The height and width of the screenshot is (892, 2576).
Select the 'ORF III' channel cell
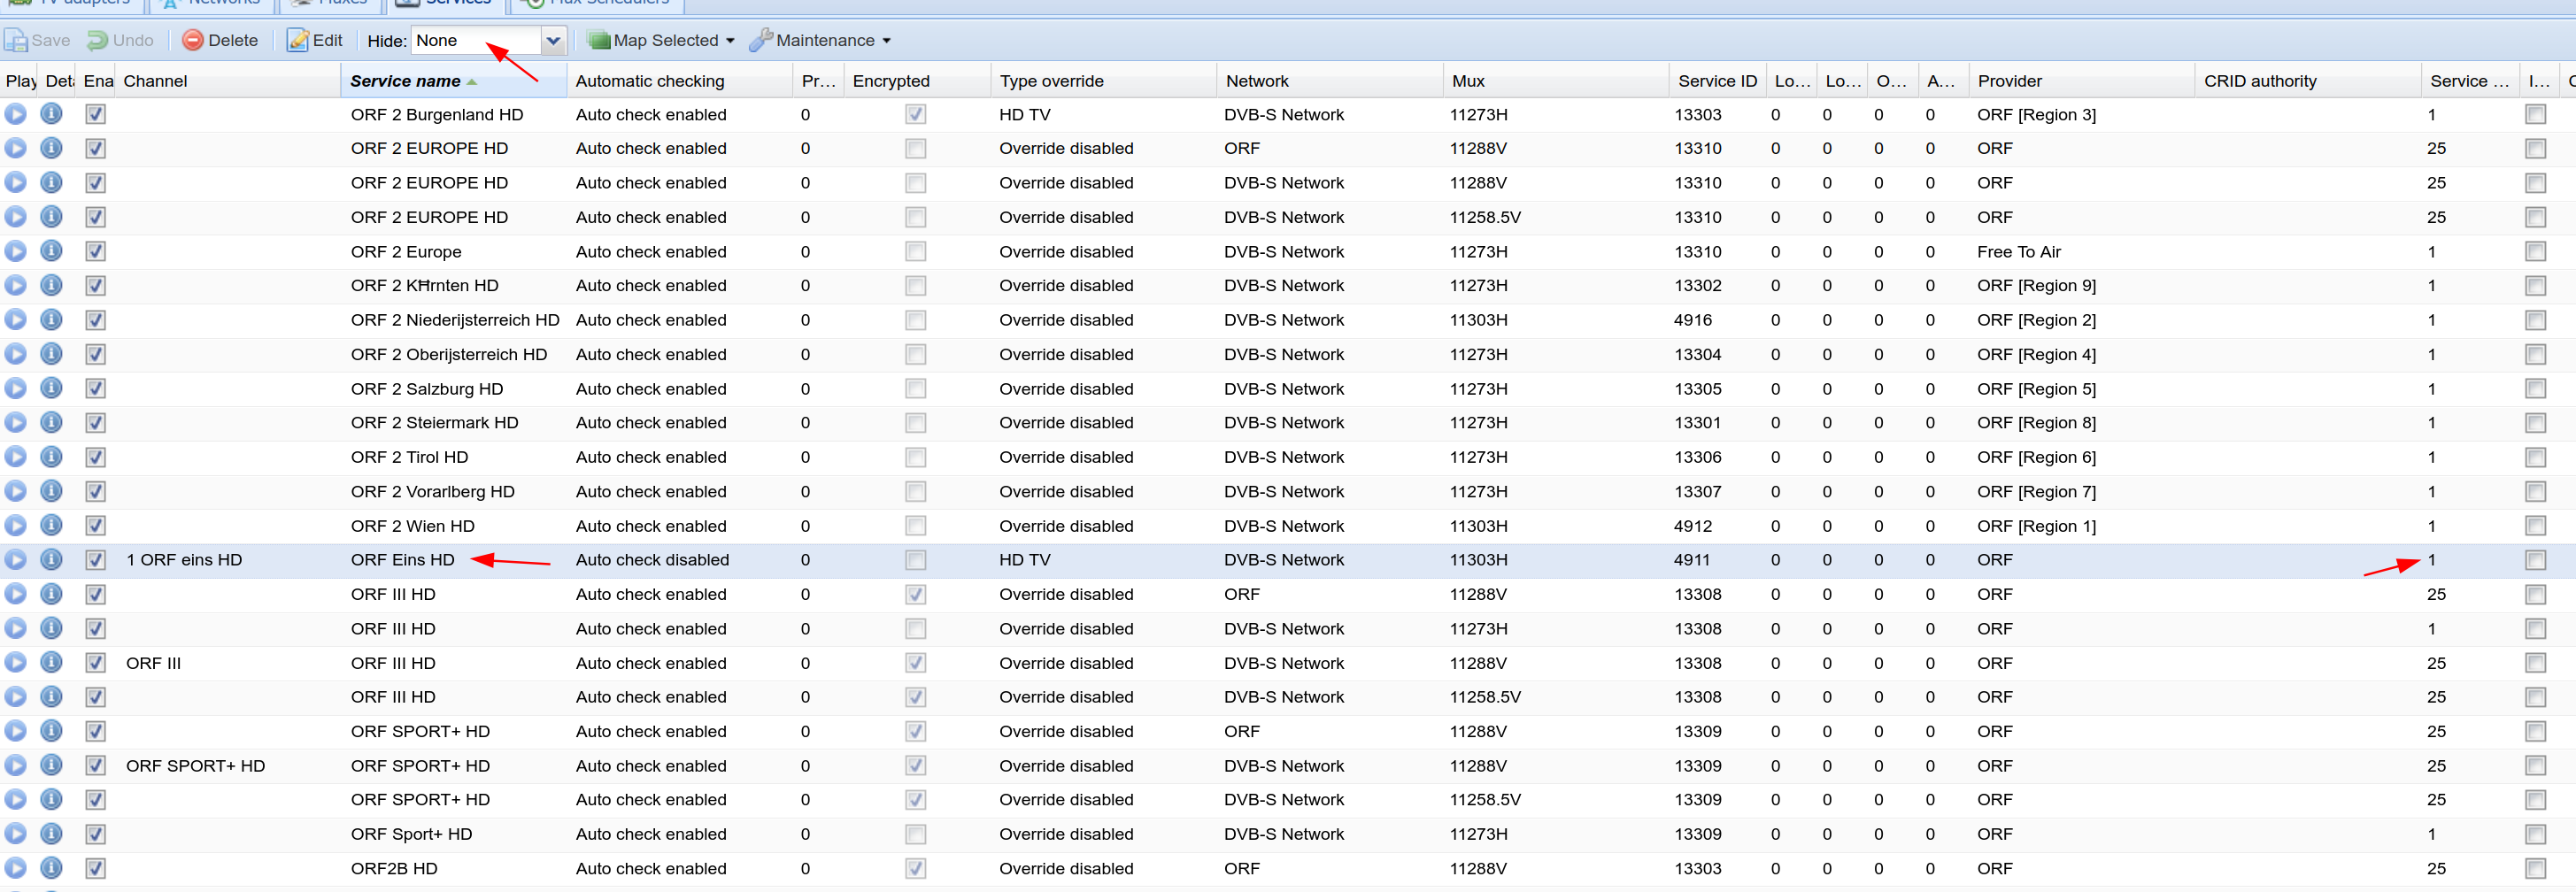pos(153,663)
